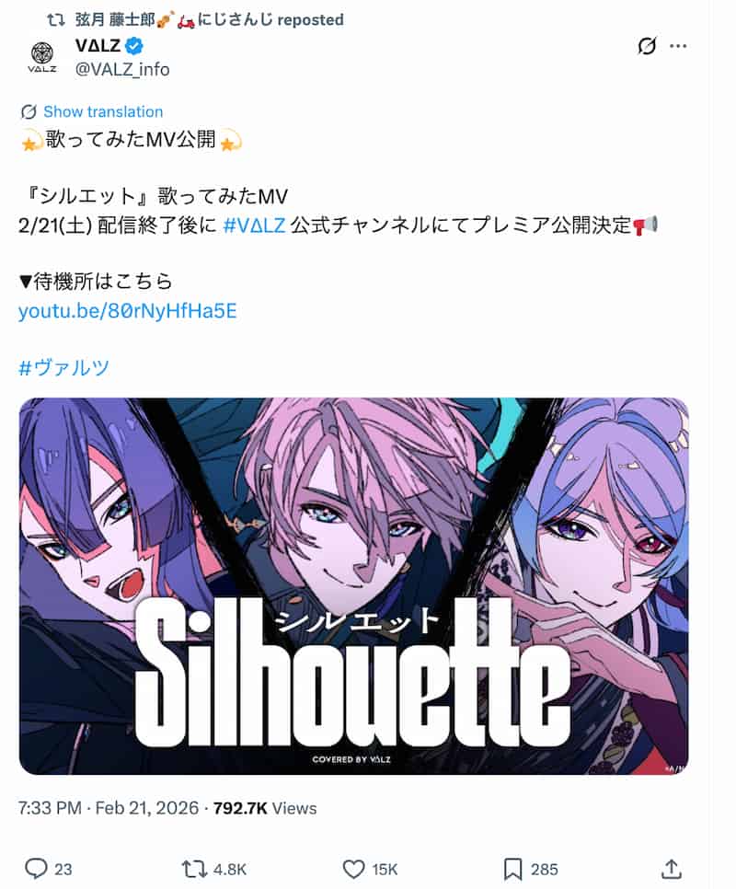Open the Silhouette cover image thumbnail
Image resolution: width=736 pixels, height=889 pixels.
pyautogui.click(x=353, y=586)
